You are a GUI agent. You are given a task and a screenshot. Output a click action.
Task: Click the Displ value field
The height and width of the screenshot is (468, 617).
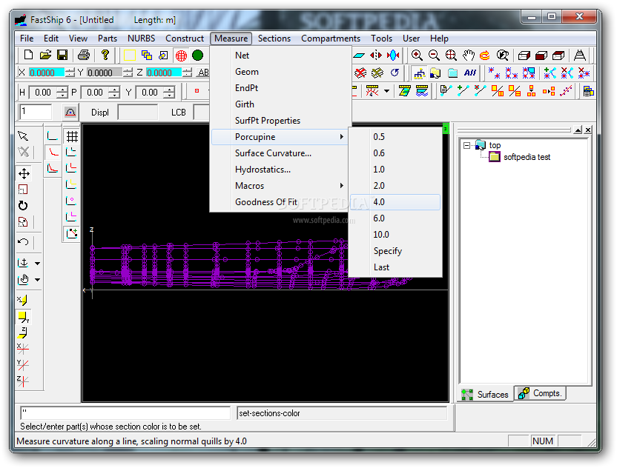[x=138, y=113]
